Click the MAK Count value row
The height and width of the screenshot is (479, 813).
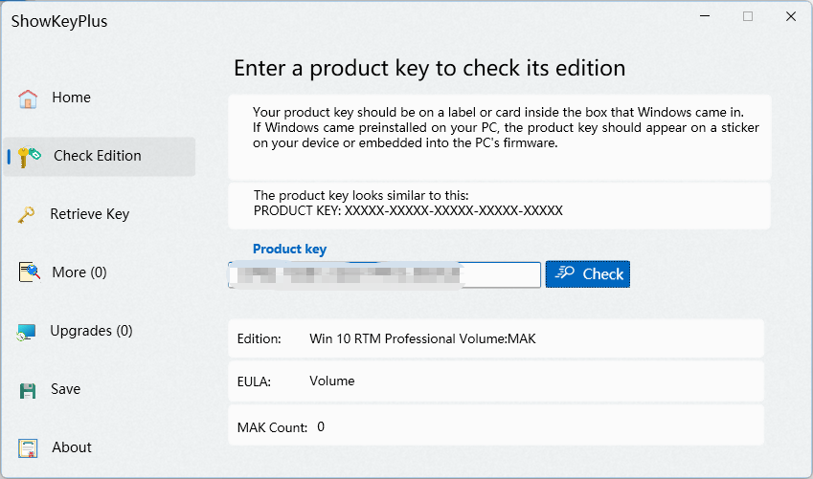pyautogui.click(x=496, y=425)
